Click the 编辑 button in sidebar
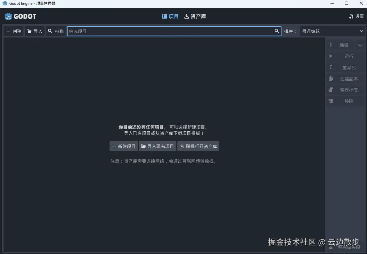The image size is (367, 254). point(340,45)
